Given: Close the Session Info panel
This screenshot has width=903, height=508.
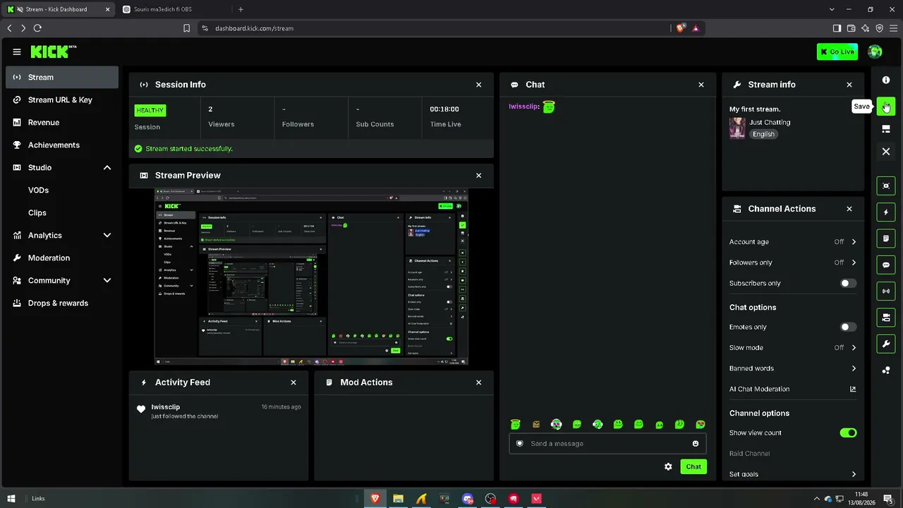Looking at the screenshot, I should (x=479, y=85).
